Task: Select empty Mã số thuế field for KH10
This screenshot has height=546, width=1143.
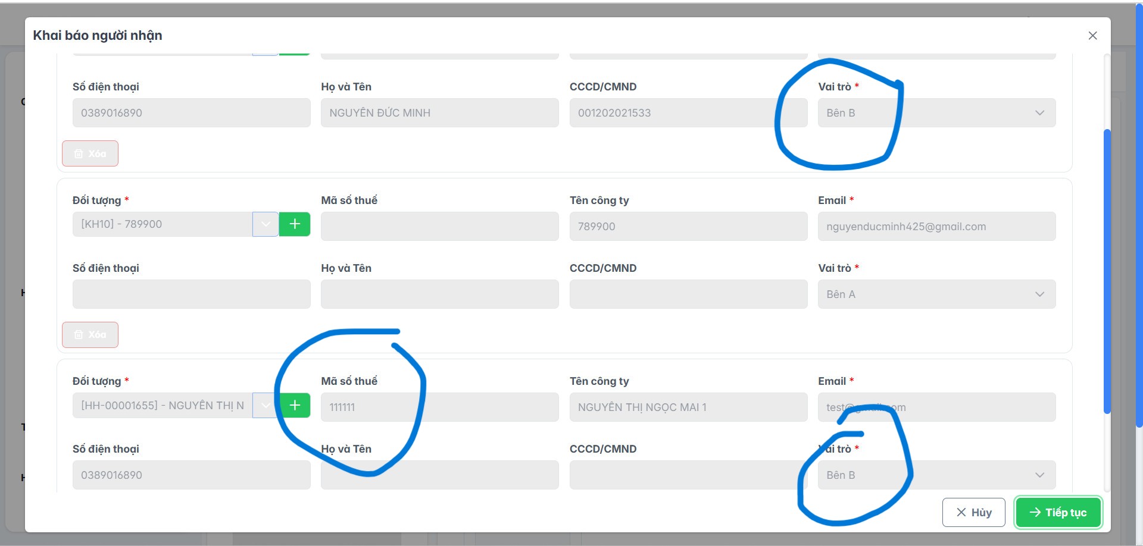Action: [x=440, y=227]
